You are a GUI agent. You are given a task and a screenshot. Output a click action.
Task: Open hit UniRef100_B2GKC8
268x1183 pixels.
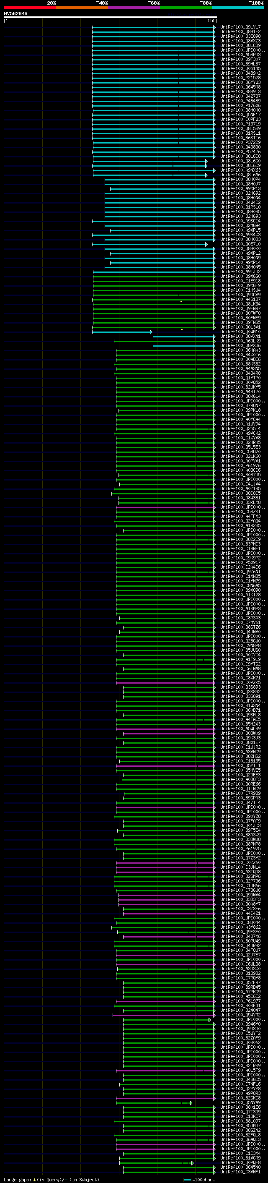tap(240, 1098)
